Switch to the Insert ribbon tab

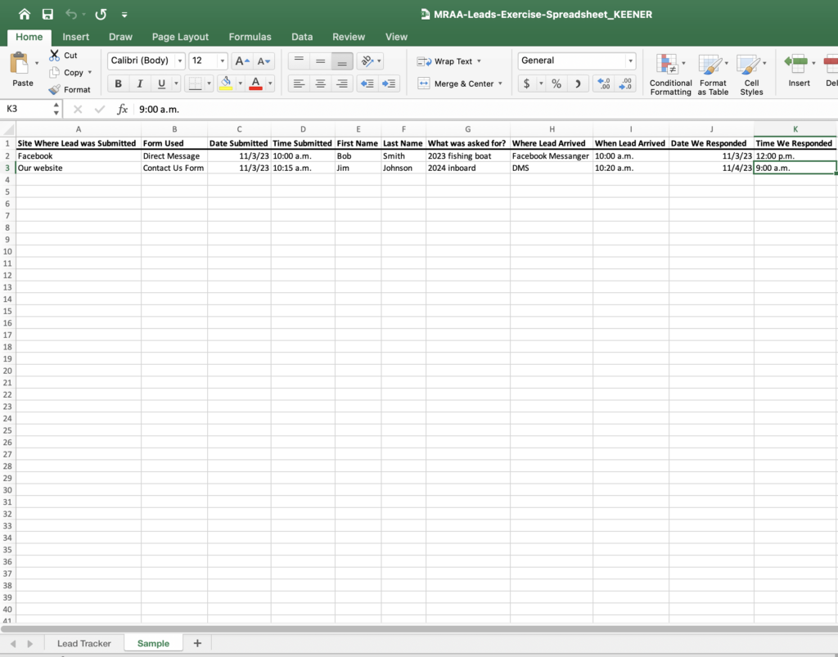pos(76,37)
